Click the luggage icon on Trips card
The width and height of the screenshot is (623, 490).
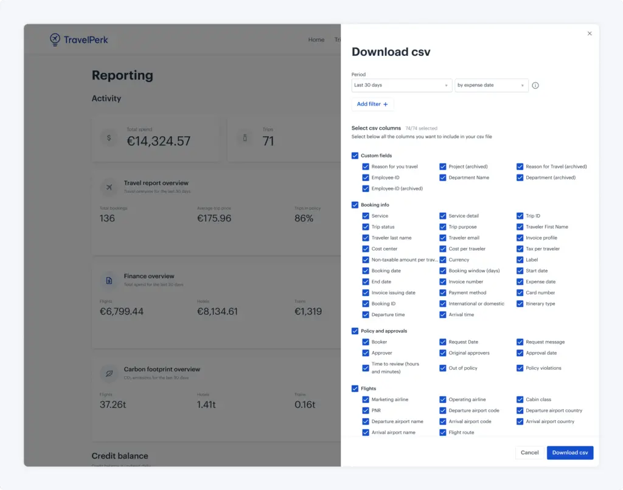coord(245,138)
